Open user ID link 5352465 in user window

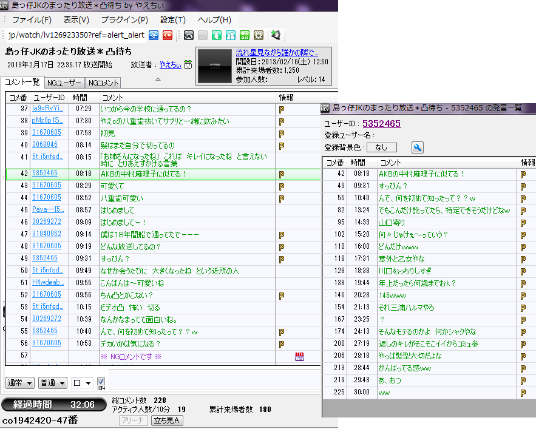[381, 124]
